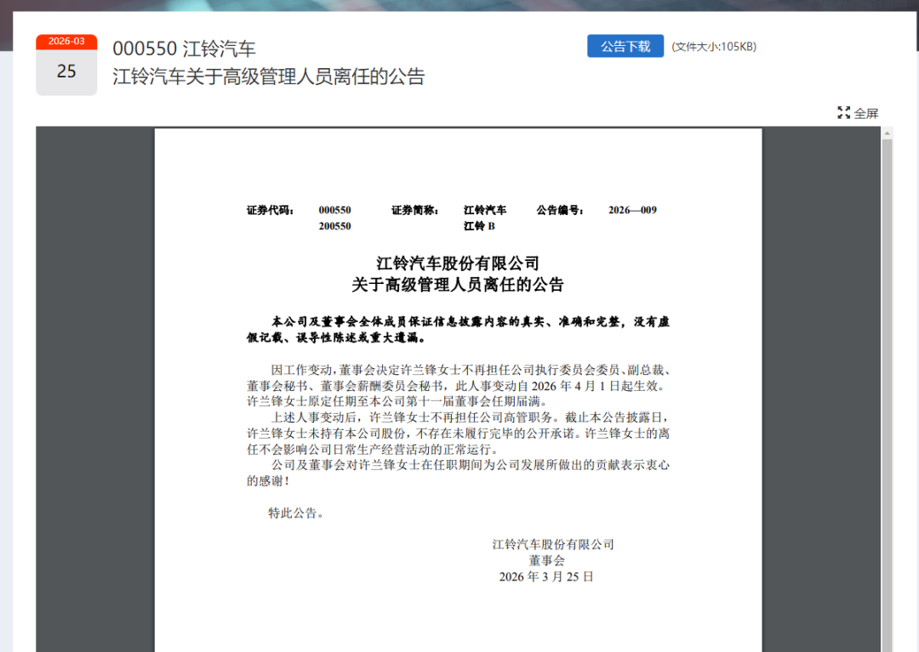Click the fullscreen expand arrows icon

[x=843, y=113]
